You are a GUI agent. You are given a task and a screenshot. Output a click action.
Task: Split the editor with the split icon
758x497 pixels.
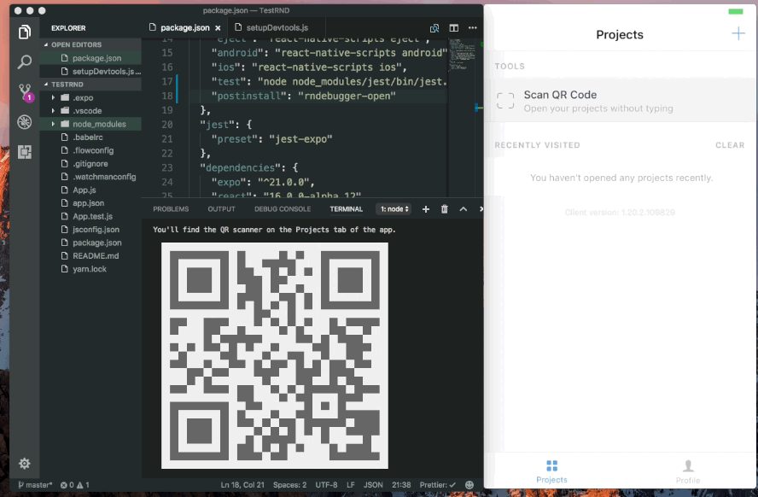pos(453,28)
